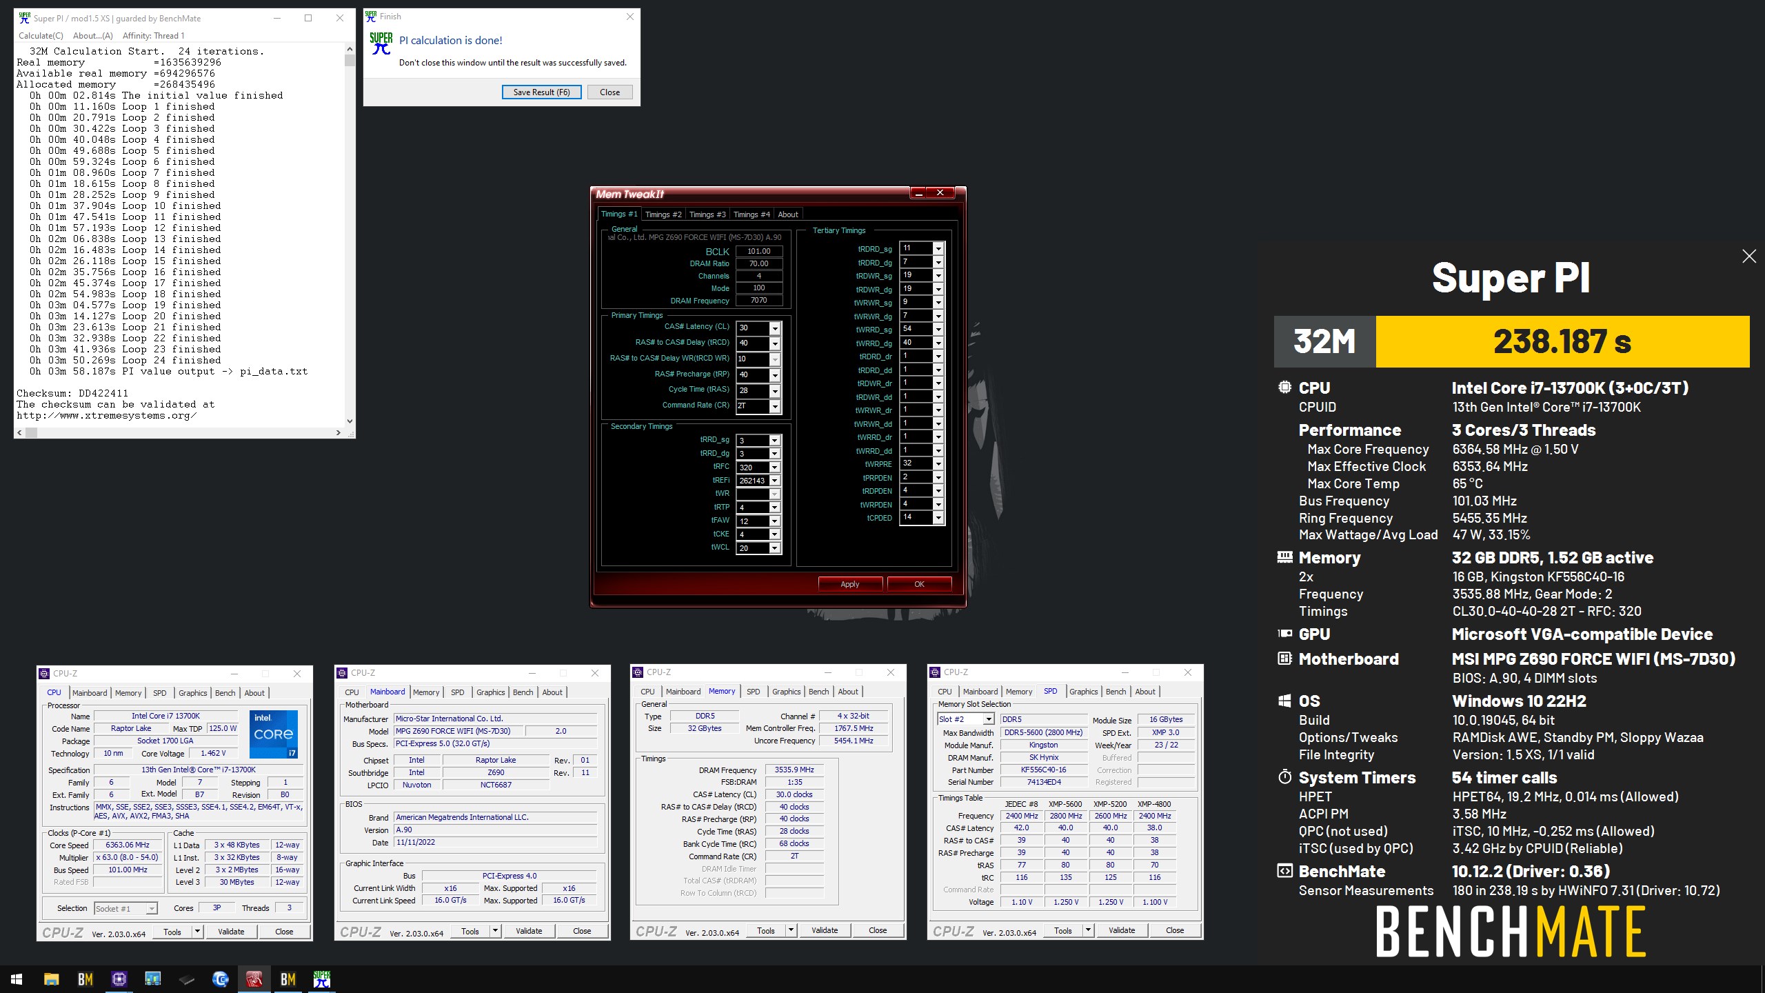Click OK in MemTweakIt

(919, 584)
